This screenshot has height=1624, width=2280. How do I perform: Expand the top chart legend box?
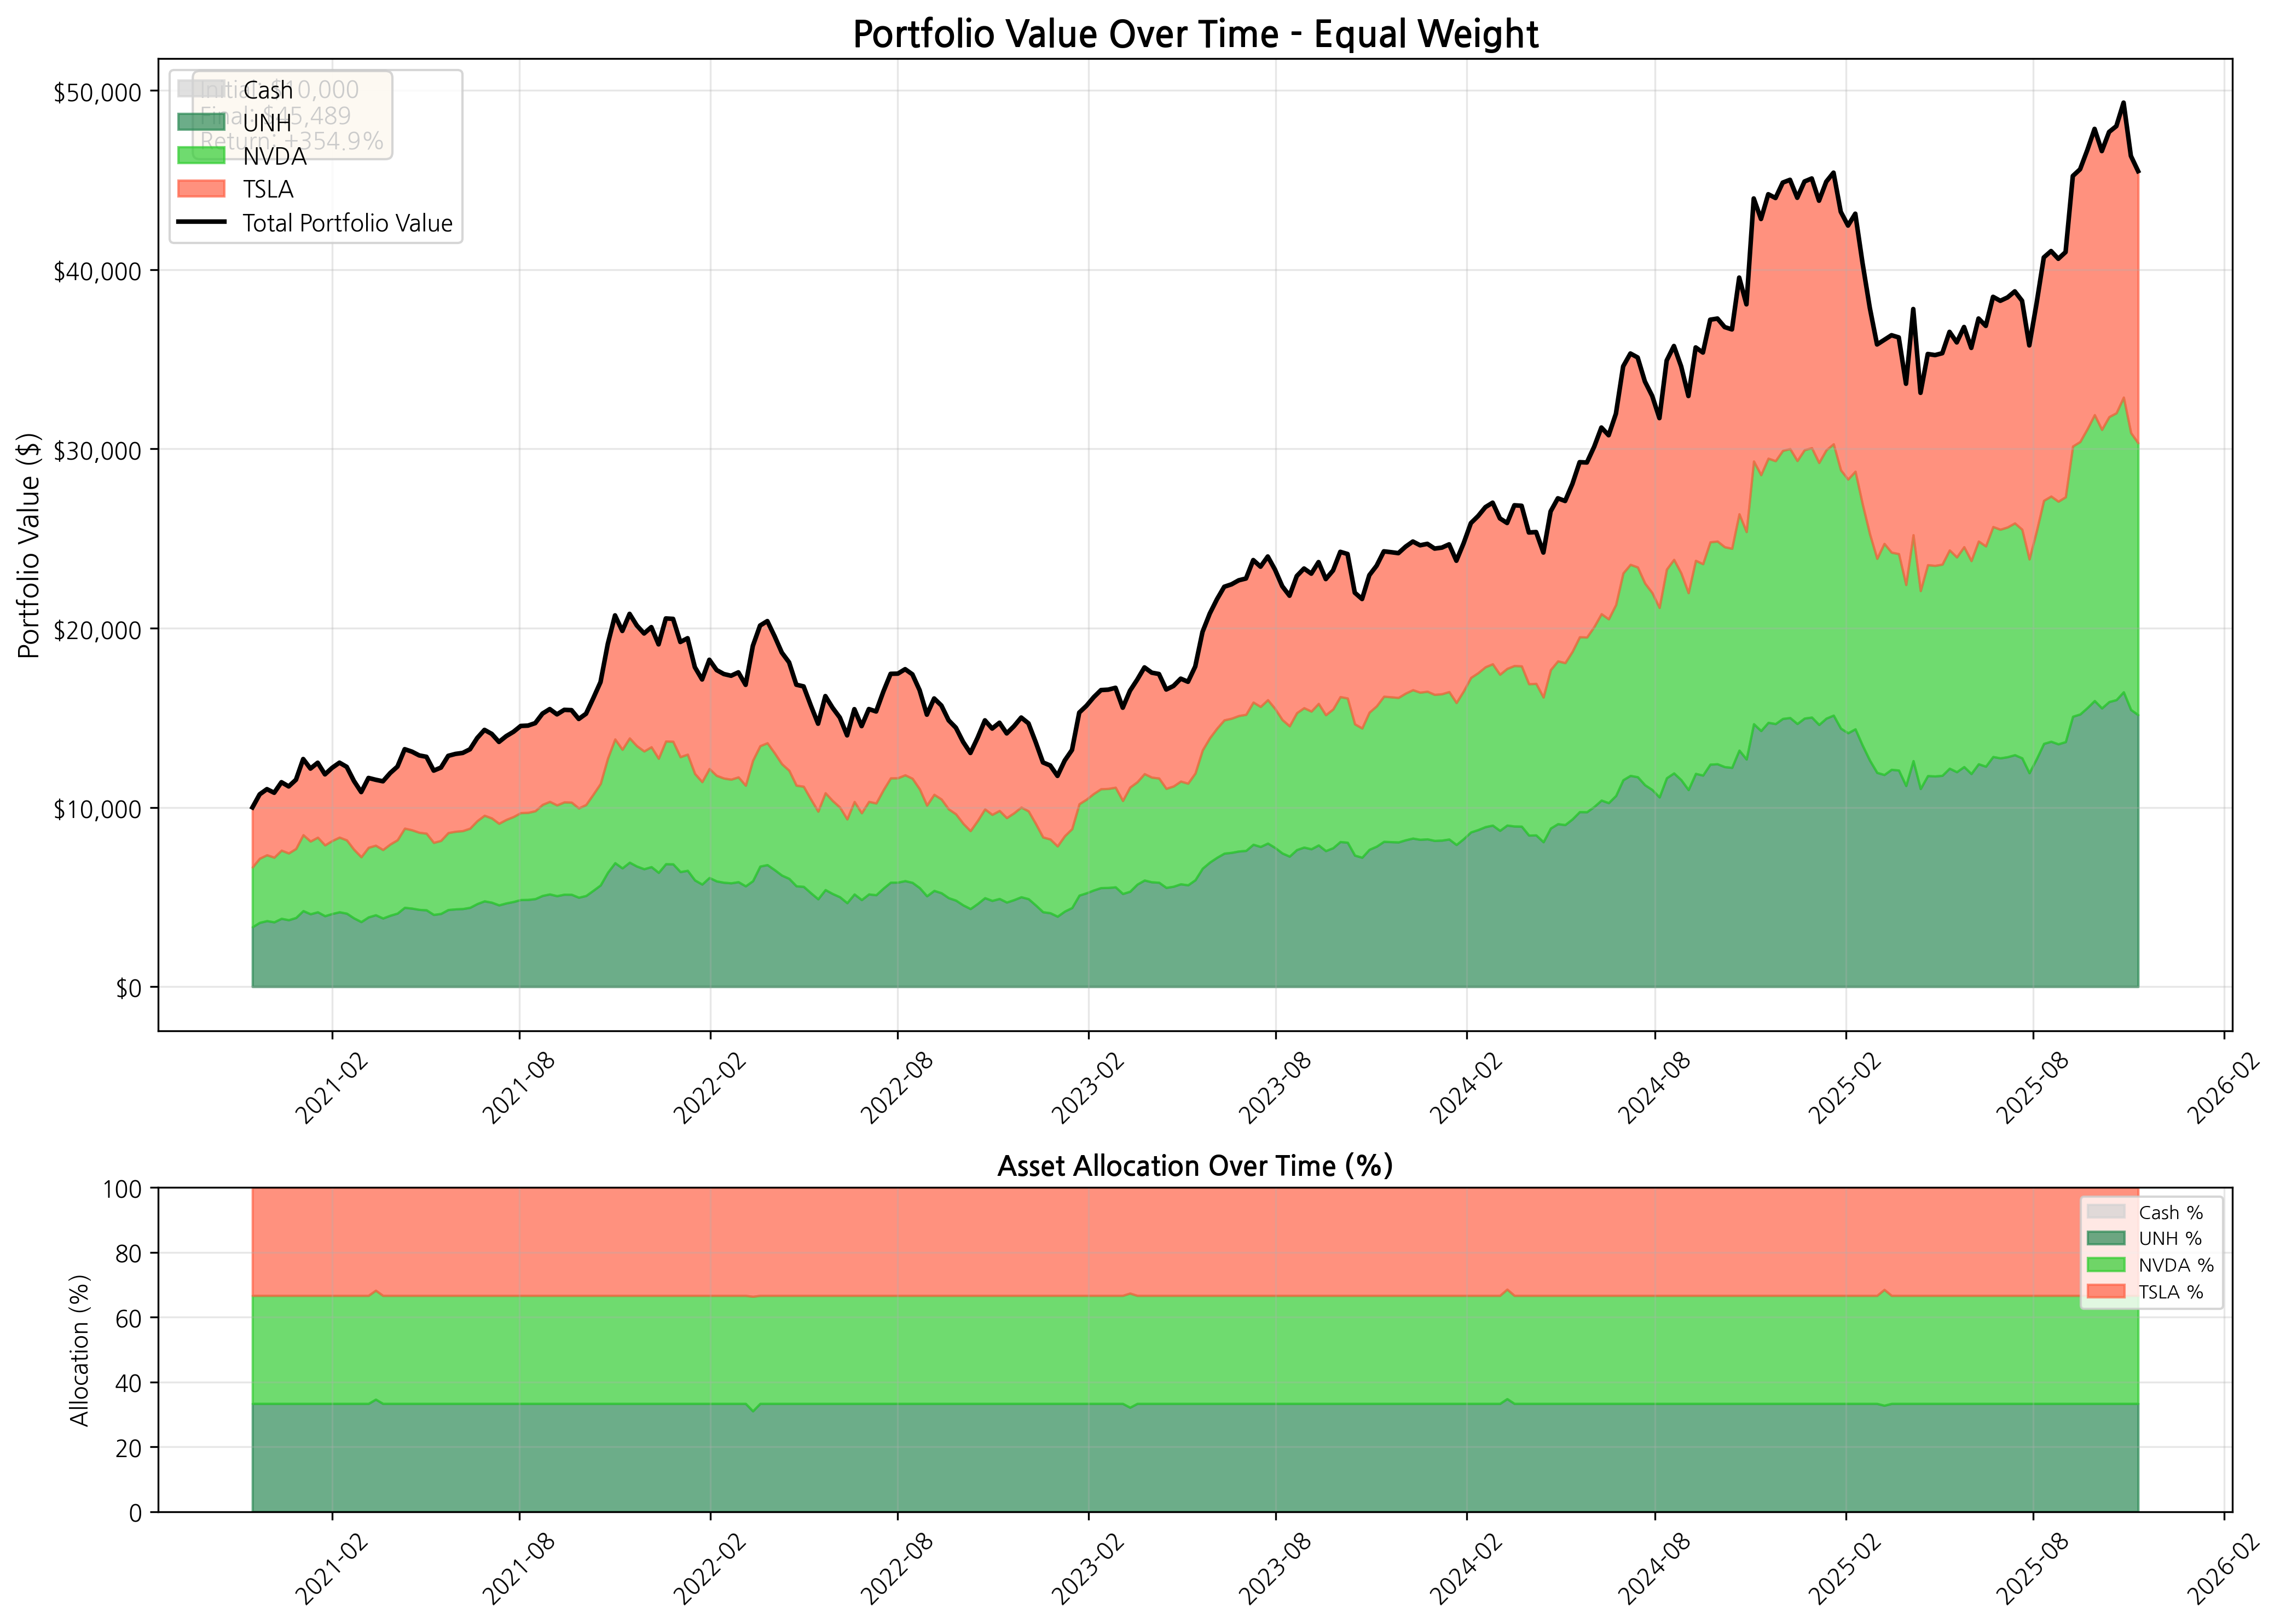[x=315, y=155]
